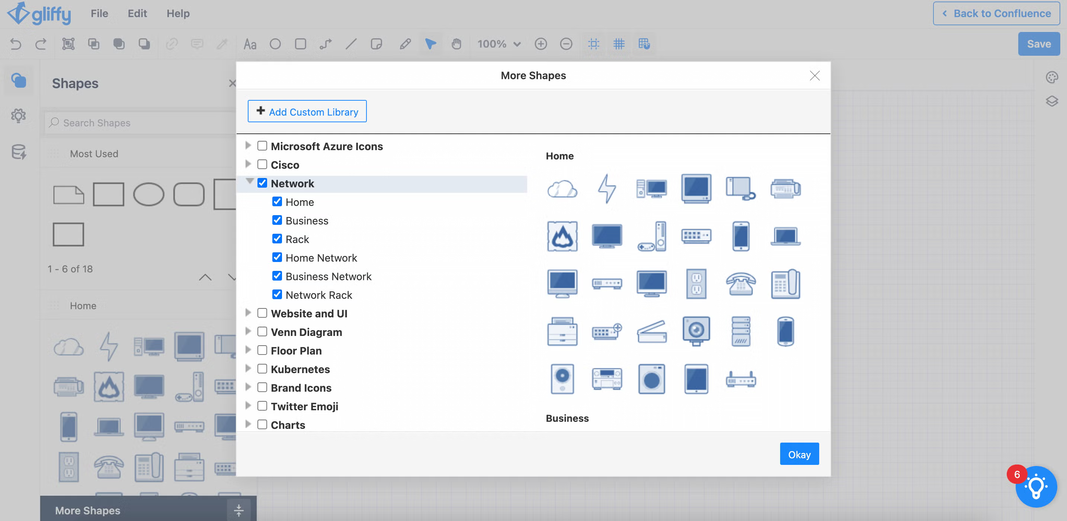Image resolution: width=1067 pixels, height=521 pixels.
Task: Open the data import sidebar icon
Action: coord(19,152)
